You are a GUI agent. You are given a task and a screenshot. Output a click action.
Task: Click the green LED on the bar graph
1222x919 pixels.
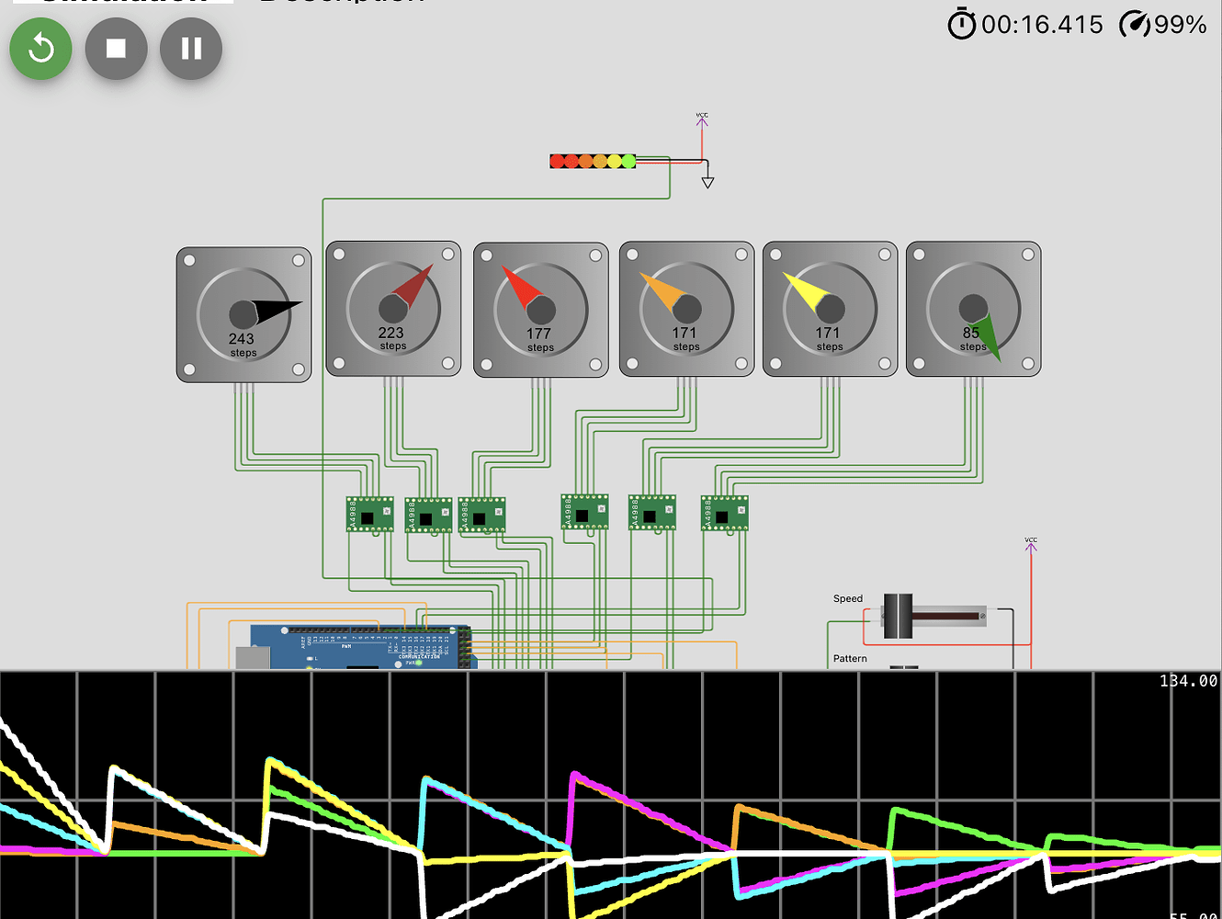pyautogui.click(x=628, y=159)
